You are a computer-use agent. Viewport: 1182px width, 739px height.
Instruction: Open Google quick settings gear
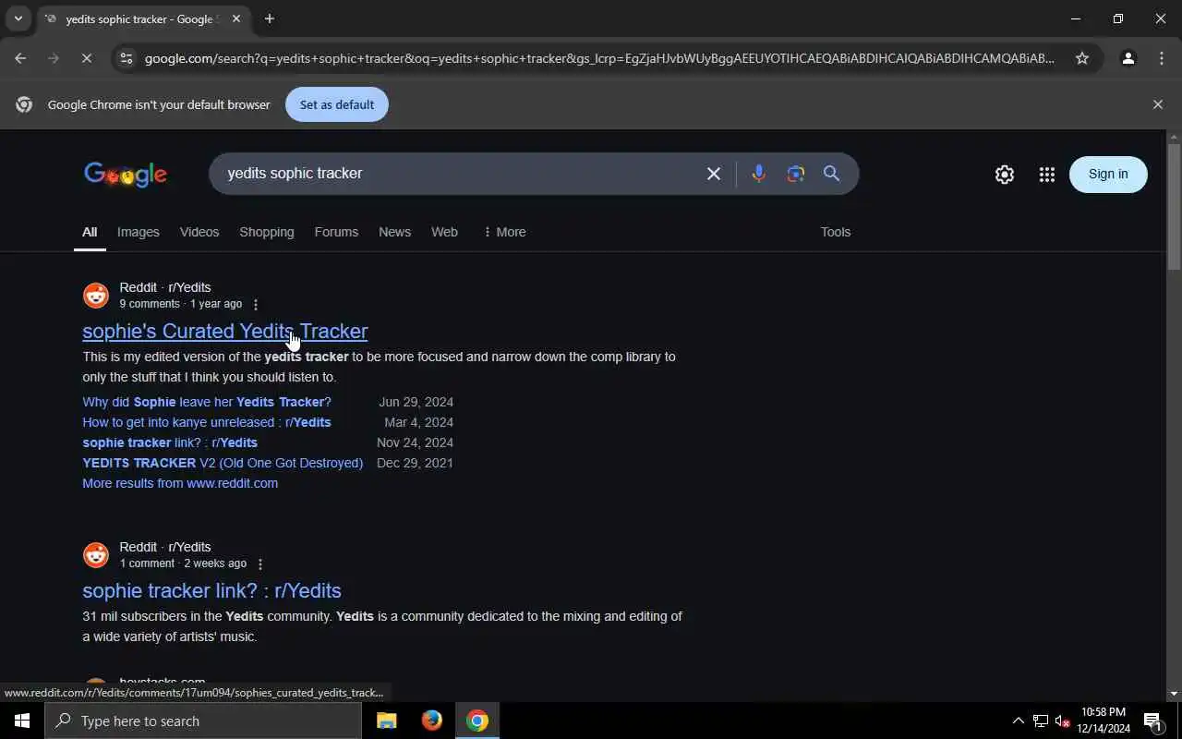pos(1005,175)
